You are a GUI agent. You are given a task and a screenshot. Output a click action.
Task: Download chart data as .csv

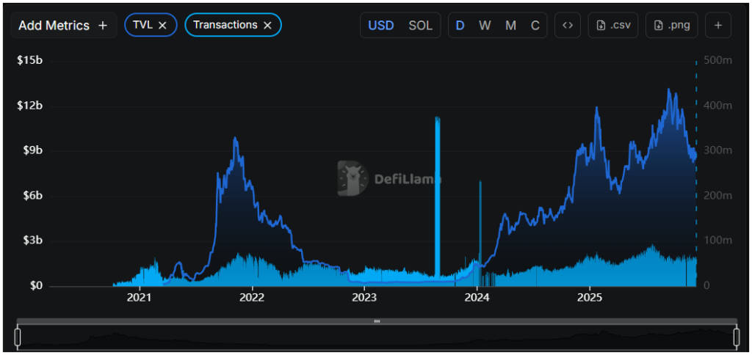pos(612,25)
